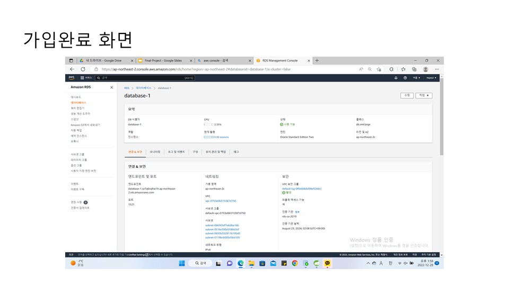
Task: Open a new browser tab
Action: coord(317,60)
